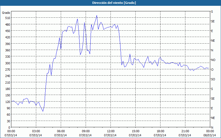Viewport: 221px width, 138px height.
Task: Click the 'E' compass label at the 90 level
Action: (x=212, y=108)
